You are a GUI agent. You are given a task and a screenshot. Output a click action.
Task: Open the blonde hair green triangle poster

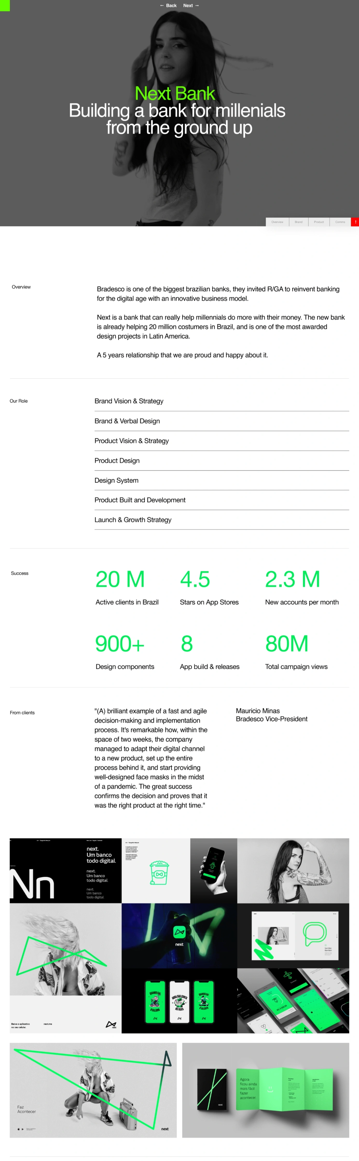(66, 968)
